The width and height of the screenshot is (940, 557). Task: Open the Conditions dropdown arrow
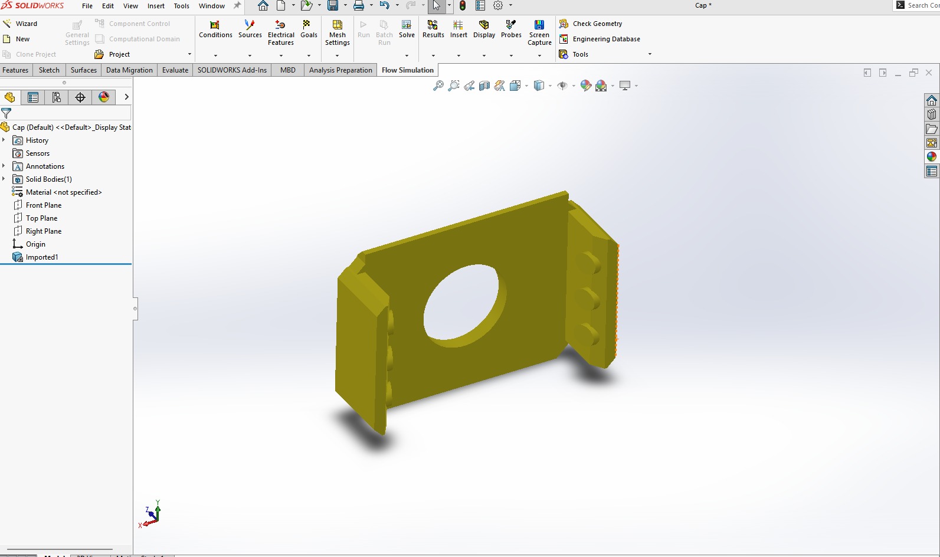215,55
